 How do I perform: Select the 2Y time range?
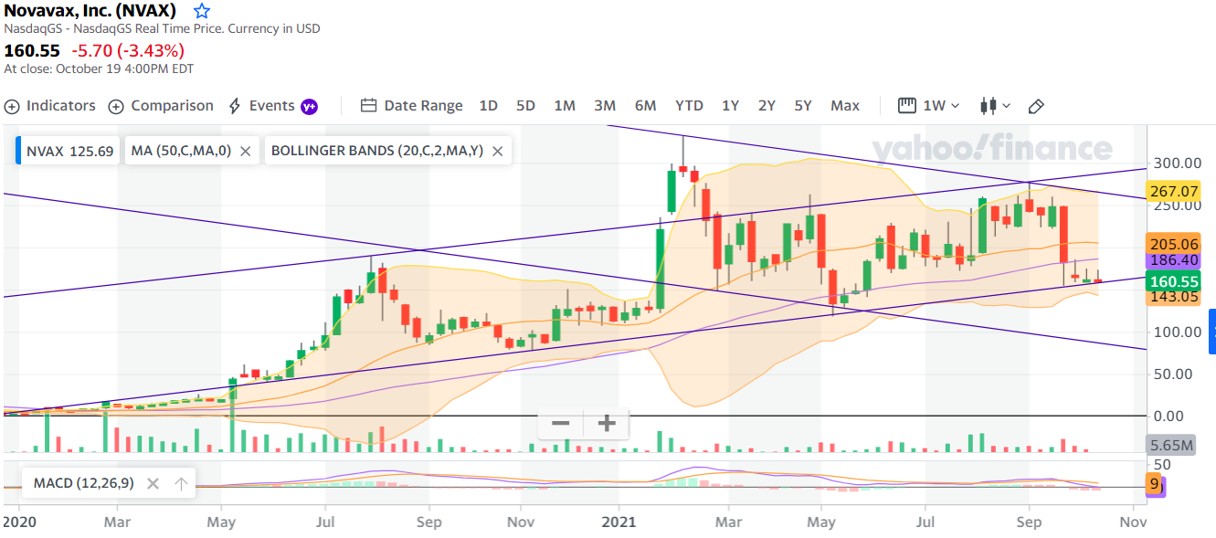[767, 106]
